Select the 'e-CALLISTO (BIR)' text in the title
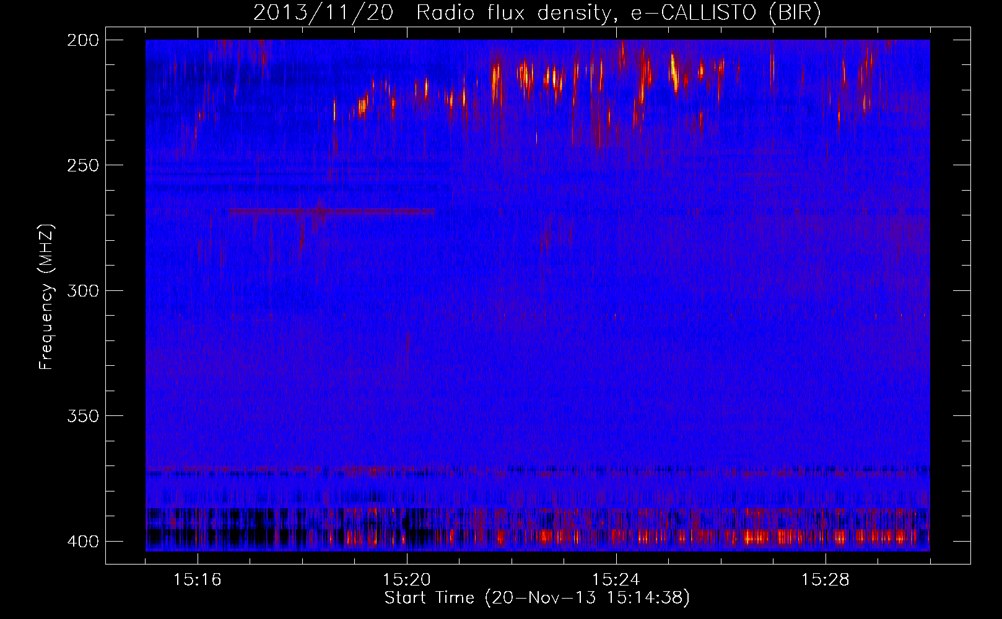The width and height of the screenshot is (1002, 619). (726, 13)
